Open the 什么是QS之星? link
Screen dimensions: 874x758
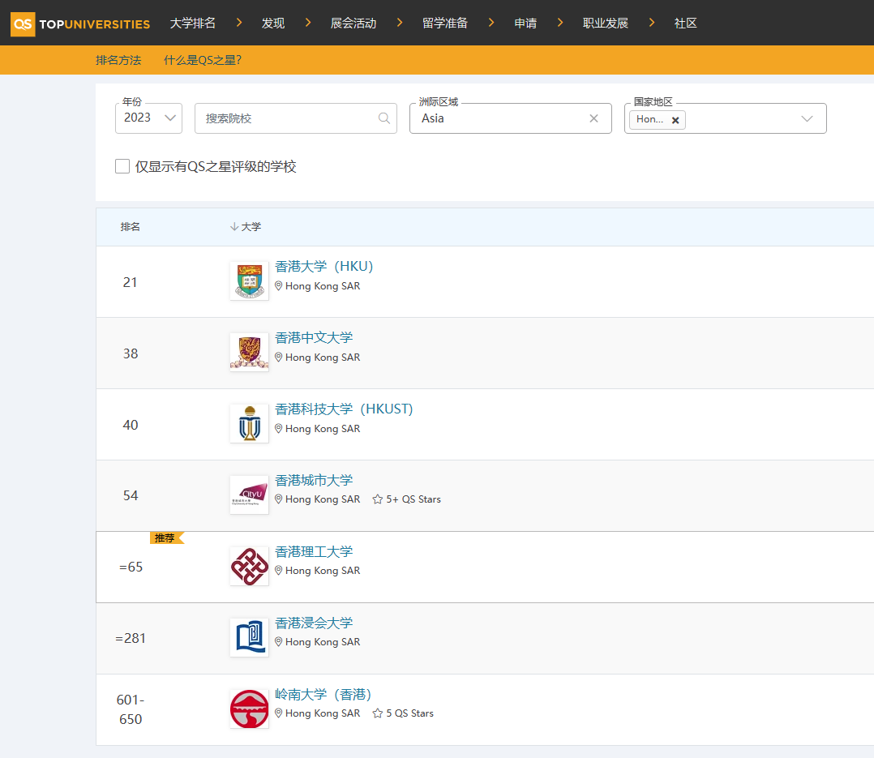[x=203, y=60]
